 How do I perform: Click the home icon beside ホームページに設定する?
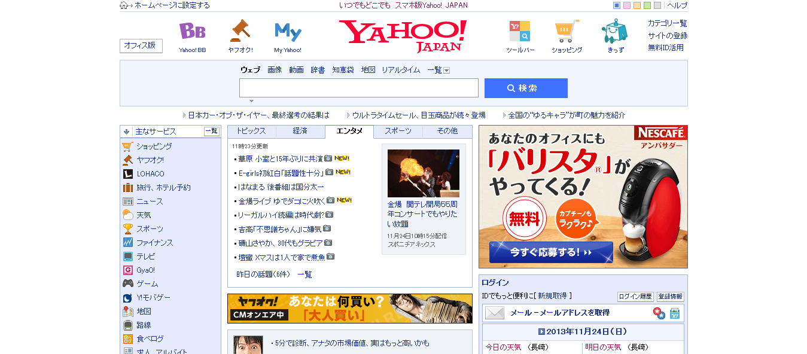[124, 5]
